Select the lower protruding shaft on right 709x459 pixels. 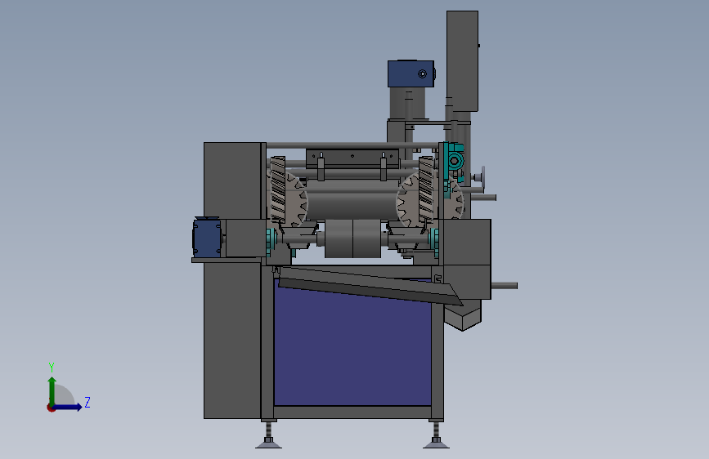pos(505,286)
